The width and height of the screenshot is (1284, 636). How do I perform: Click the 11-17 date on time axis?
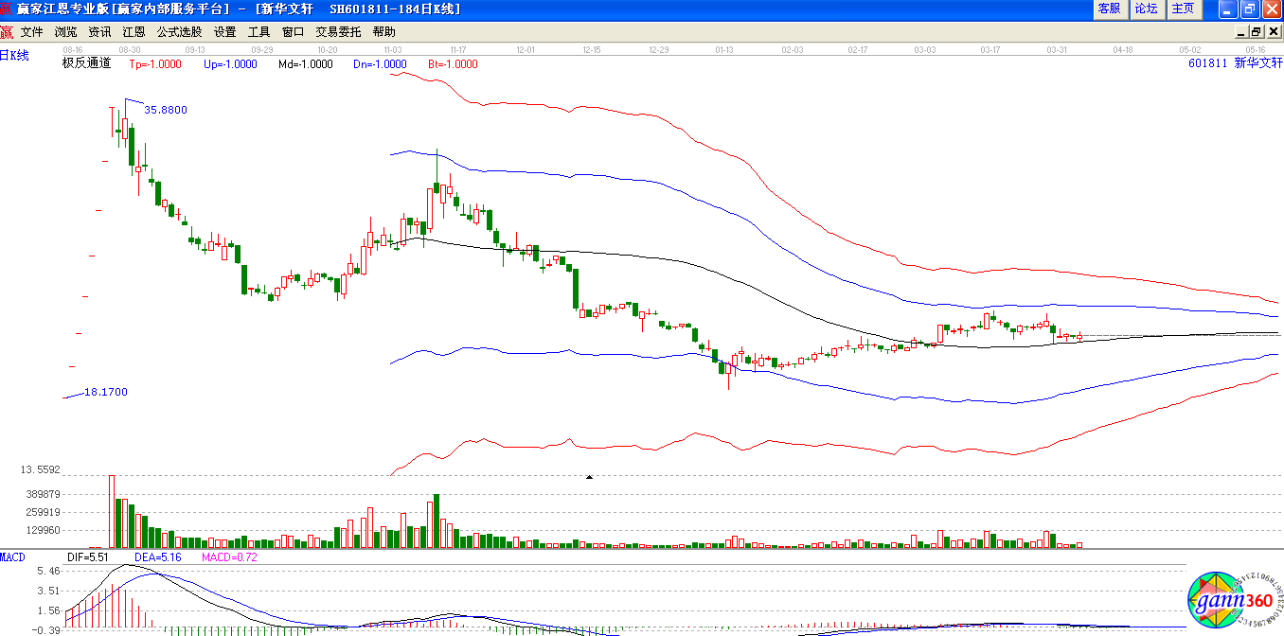click(459, 48)
